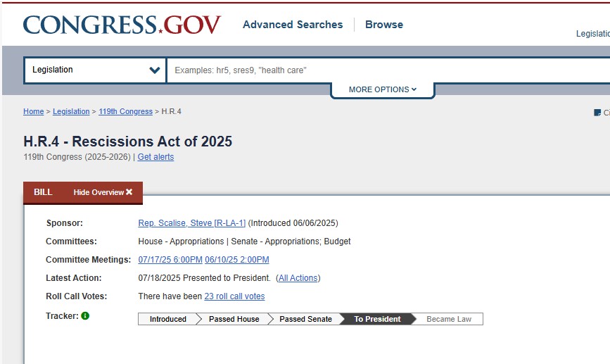Go to the Home breadcrumb link
This screenshot has width=610, height=364.
34,111
